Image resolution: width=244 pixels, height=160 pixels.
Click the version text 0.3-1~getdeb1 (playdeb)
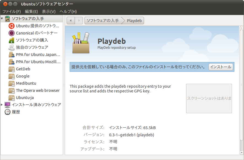point(131,135)
